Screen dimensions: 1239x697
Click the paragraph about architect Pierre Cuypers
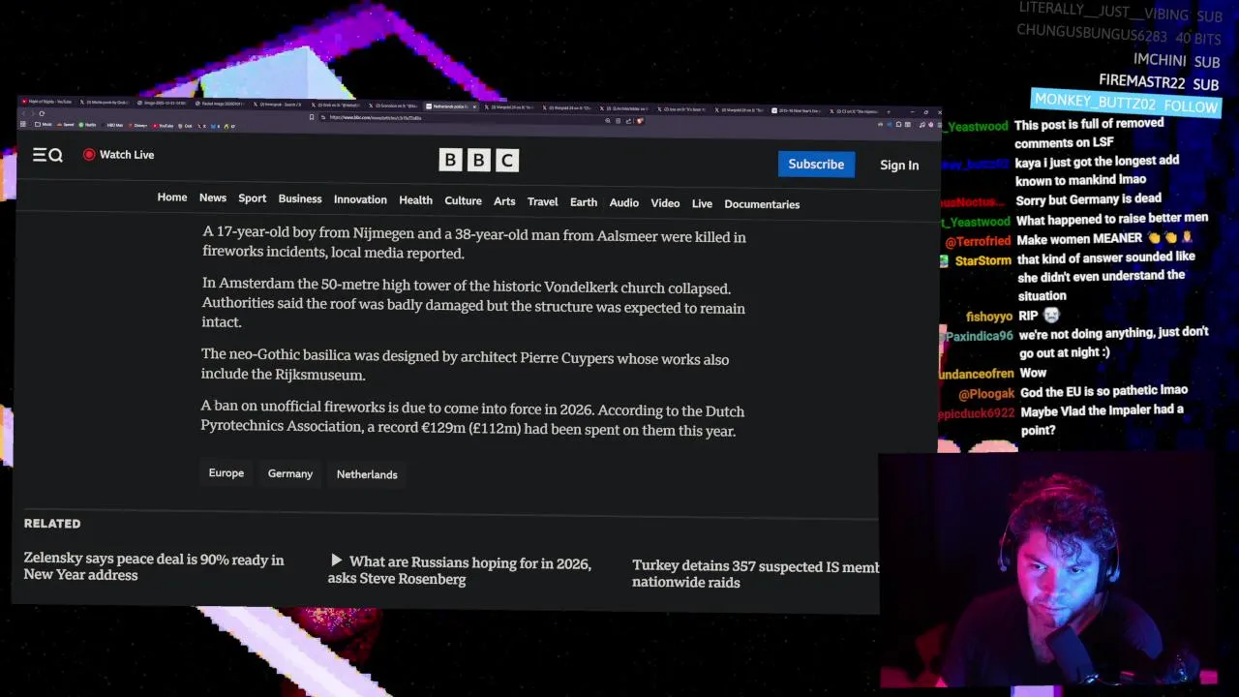pyautogui.click(x=465, y=366)
